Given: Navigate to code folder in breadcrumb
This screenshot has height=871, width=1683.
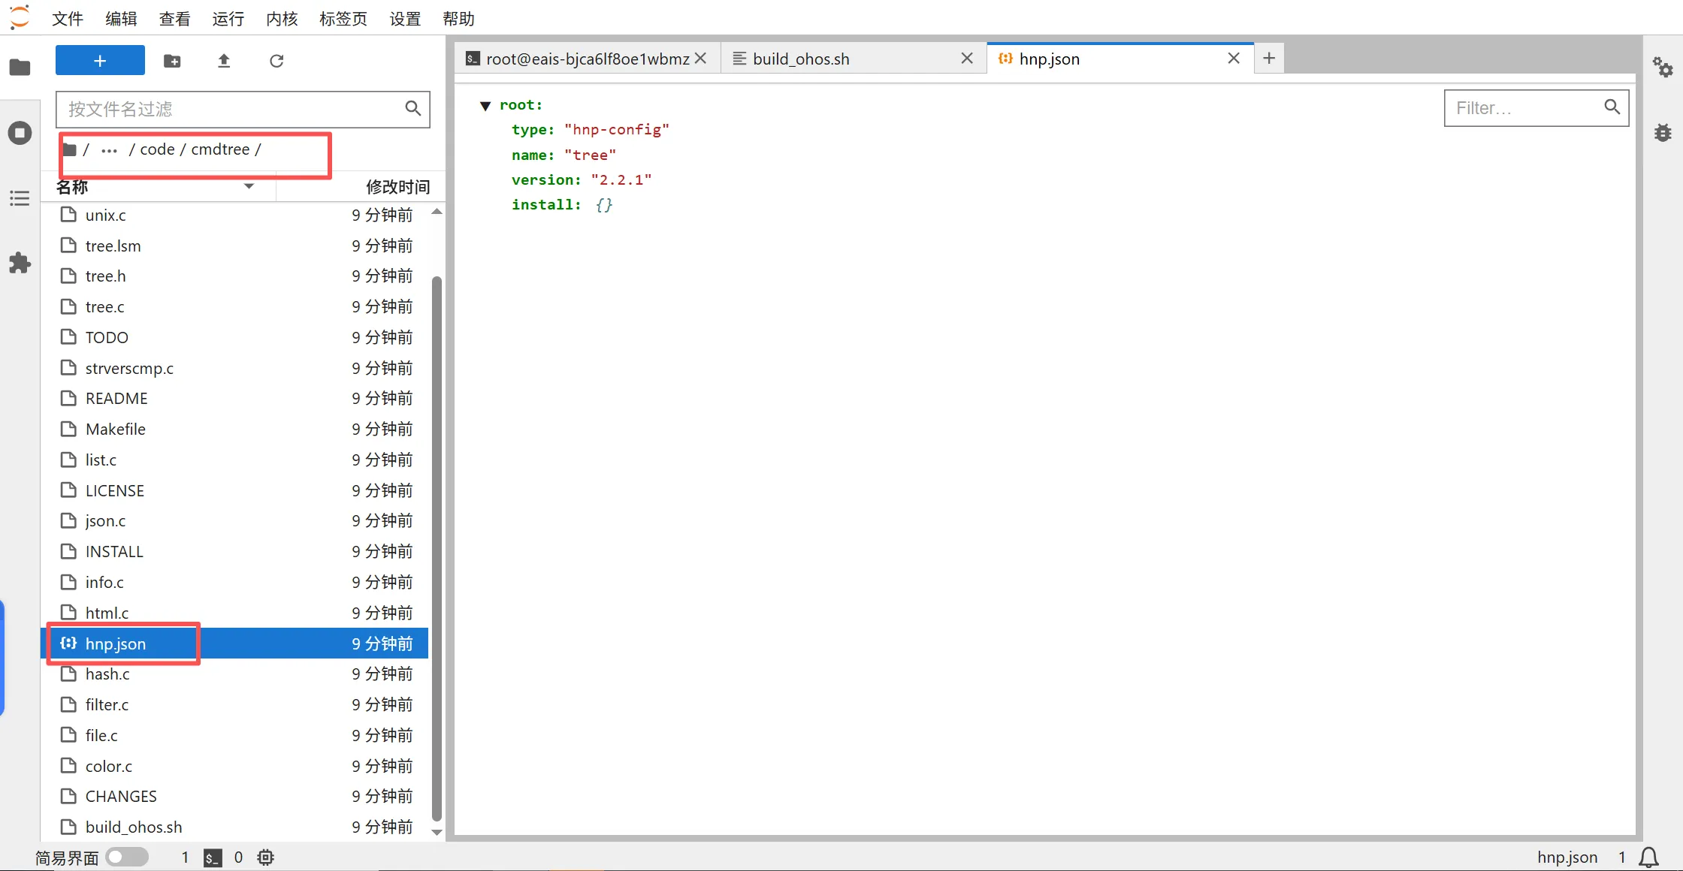Looking at the screenshot, I should click(x=157, y=149).
